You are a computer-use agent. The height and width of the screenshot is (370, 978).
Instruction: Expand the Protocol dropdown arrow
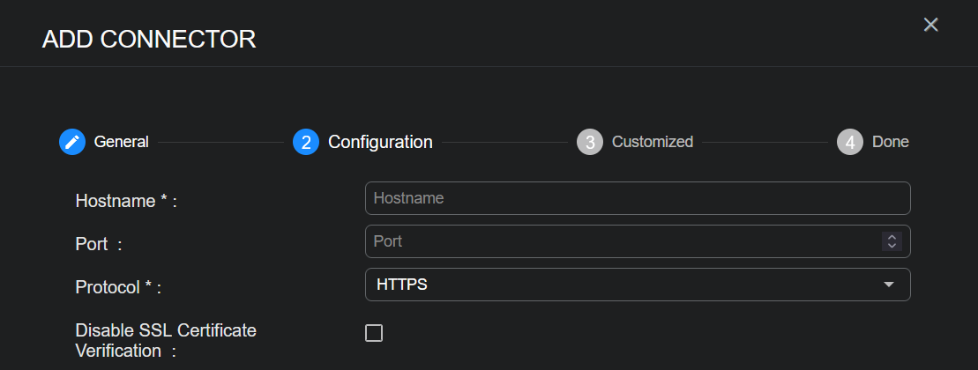(889, 285)
